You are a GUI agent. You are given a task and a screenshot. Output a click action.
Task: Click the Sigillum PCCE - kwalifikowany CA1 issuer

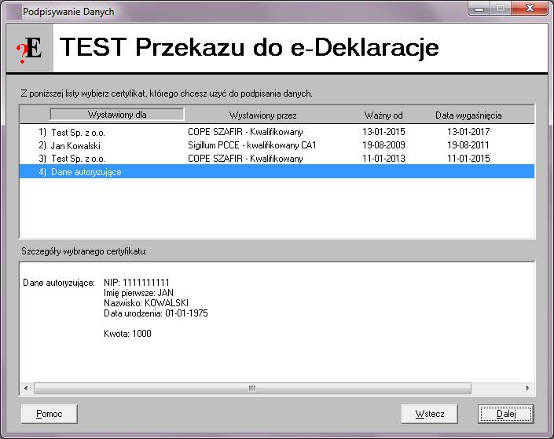point(252,145)
